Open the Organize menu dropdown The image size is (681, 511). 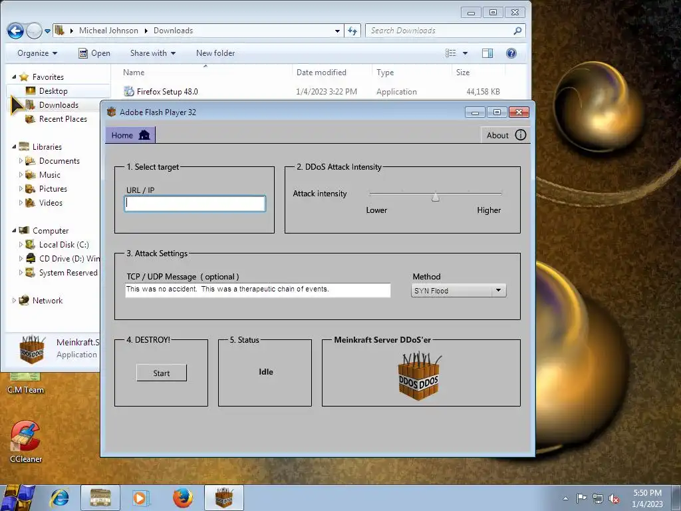tap(37, 53)
